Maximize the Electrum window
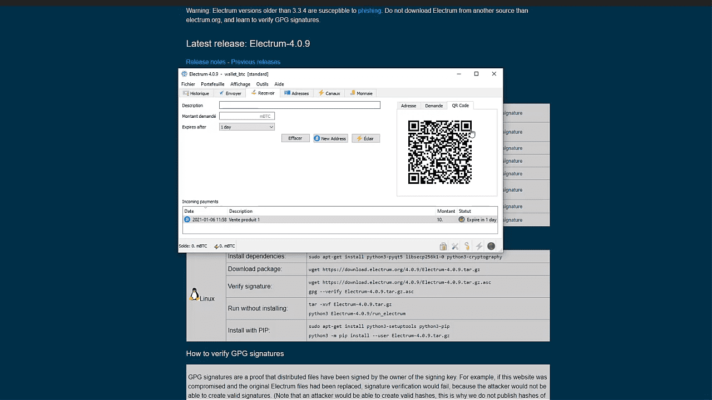This screenshot has height=400, width=712. tap(476, 74)
